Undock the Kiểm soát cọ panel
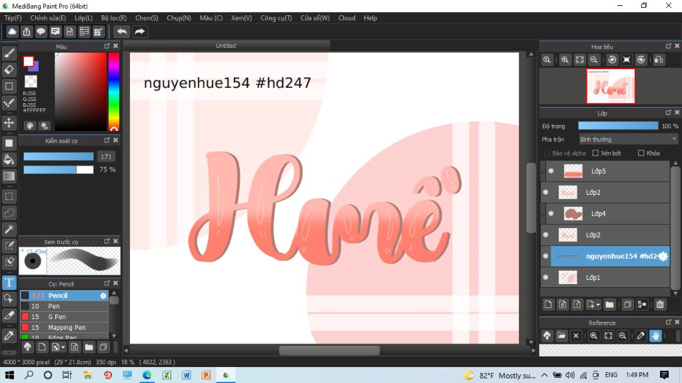 click(107, 140)
